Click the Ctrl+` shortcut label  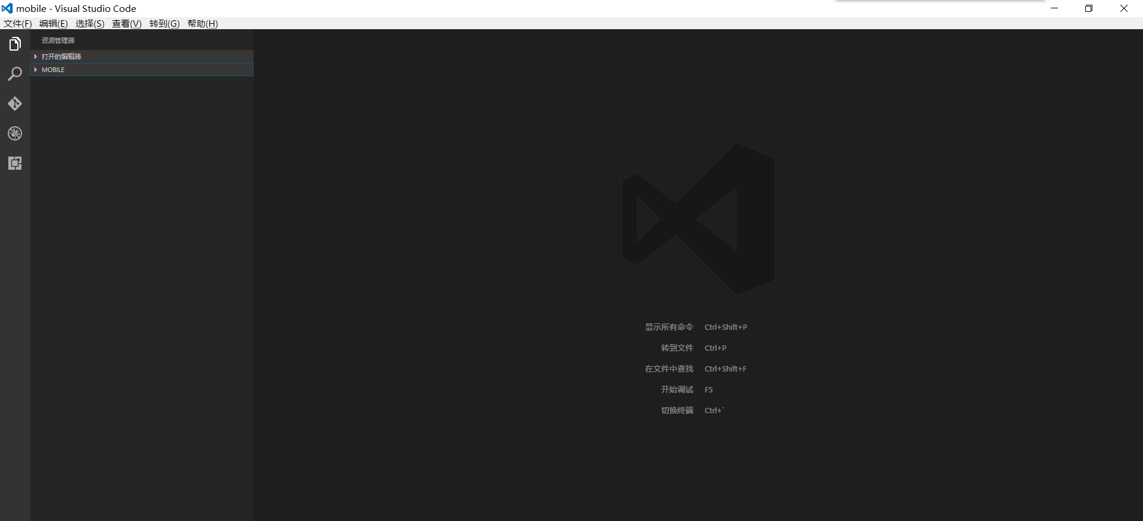click(714, 410)
